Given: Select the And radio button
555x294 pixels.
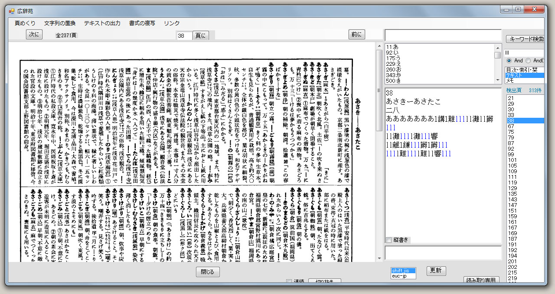Looking at the screenshot, I should (x=508, y=60).
